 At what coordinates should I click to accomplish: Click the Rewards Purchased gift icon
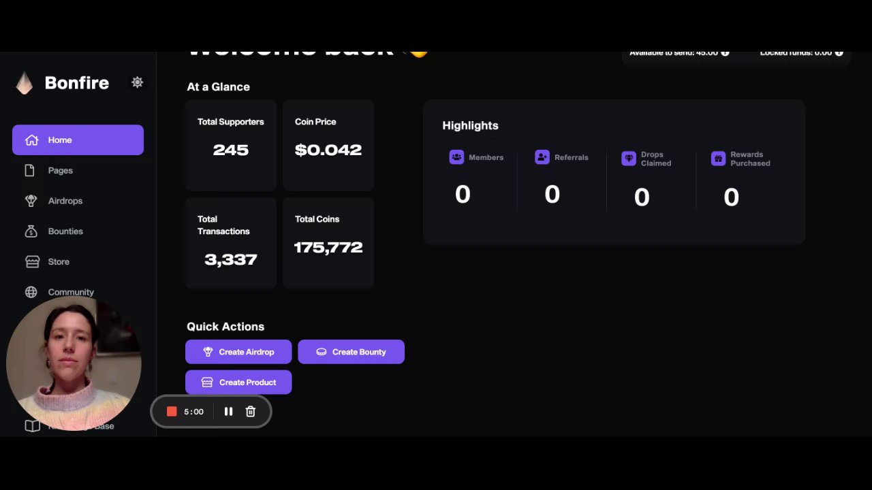pos(718,159)
